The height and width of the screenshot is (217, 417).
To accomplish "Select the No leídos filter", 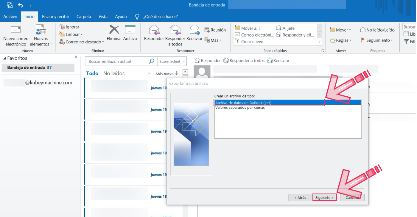I will tap(114, 73).
